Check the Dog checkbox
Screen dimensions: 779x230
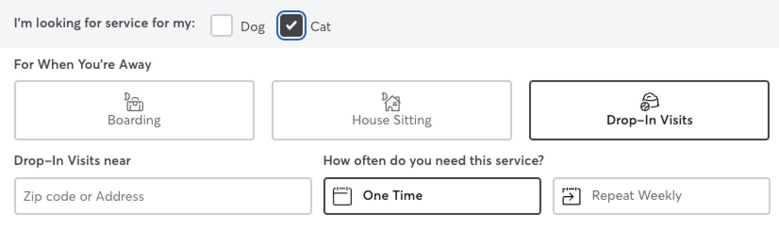(221, 25)
